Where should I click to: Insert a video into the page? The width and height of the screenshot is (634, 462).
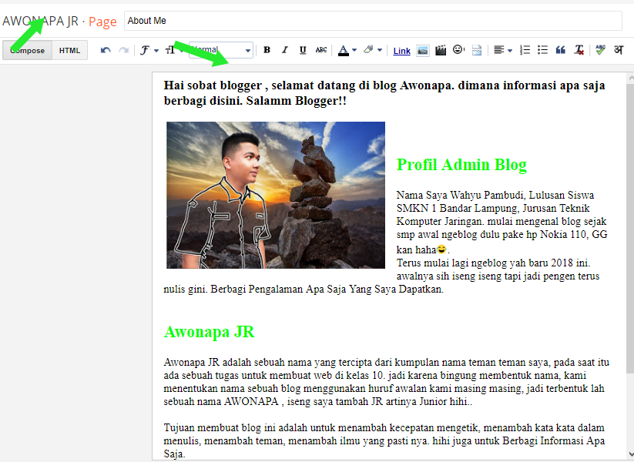click(440, 50)
